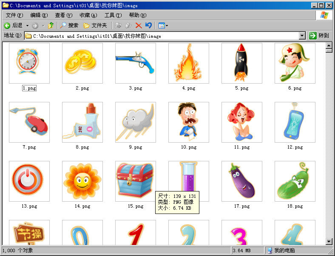Viewport: 335px width, 256px height.
Task: Select the red vacuum cleaner thumbnail 7.png
Action: tap(29, 122)
